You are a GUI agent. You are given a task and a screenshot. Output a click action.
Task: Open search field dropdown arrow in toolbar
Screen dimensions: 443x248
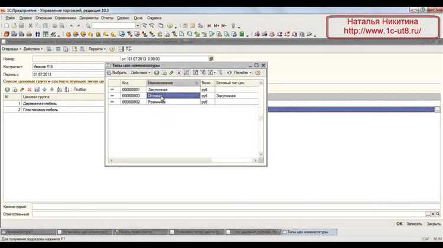138,26
